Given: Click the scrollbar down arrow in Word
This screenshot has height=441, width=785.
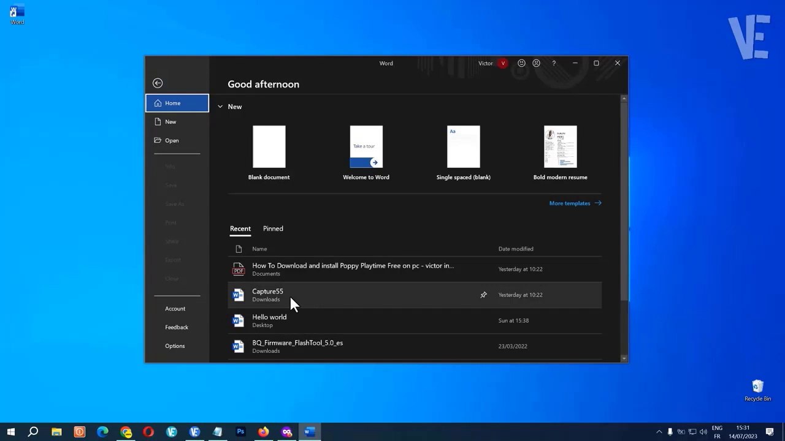Looking at the screenshot, I should pyautogui.click(x=624, y=359).
